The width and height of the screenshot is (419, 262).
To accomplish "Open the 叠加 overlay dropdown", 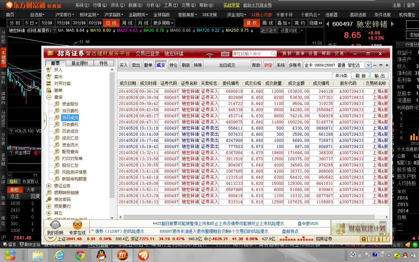I will pos(284,23).
